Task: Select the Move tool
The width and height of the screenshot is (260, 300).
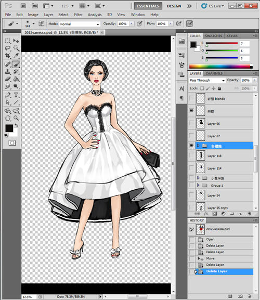Action: (16, 41)
